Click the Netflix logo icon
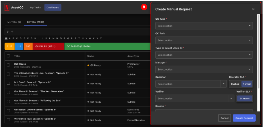 coord(7,8)
